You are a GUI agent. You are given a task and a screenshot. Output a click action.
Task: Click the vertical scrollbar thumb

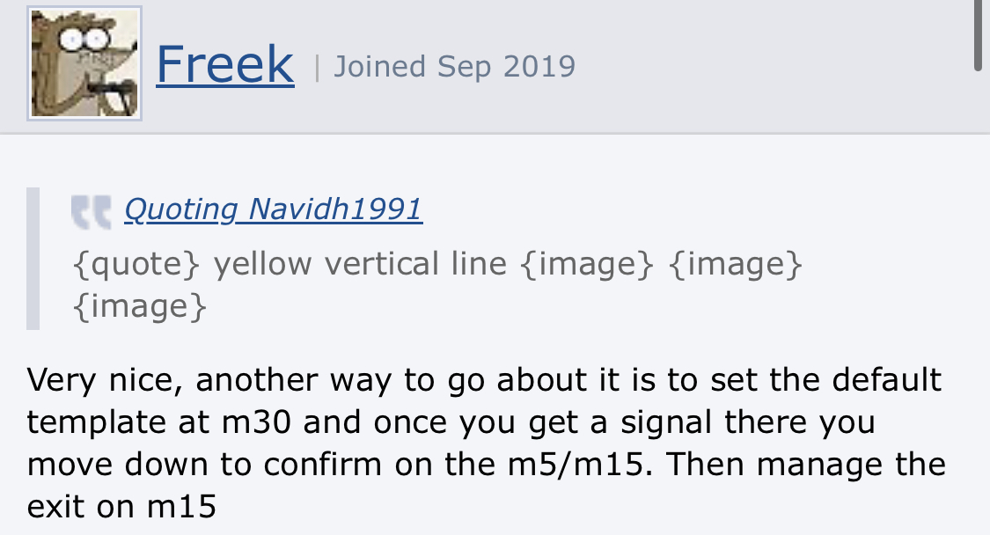[979, 35]
